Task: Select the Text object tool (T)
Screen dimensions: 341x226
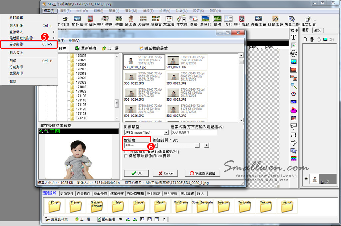Action: point(293,37)
